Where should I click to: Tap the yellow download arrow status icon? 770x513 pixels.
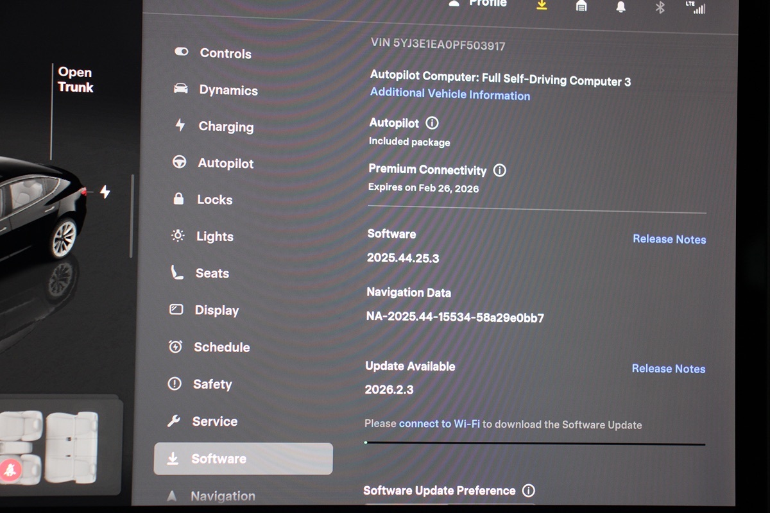pos(542,5)
